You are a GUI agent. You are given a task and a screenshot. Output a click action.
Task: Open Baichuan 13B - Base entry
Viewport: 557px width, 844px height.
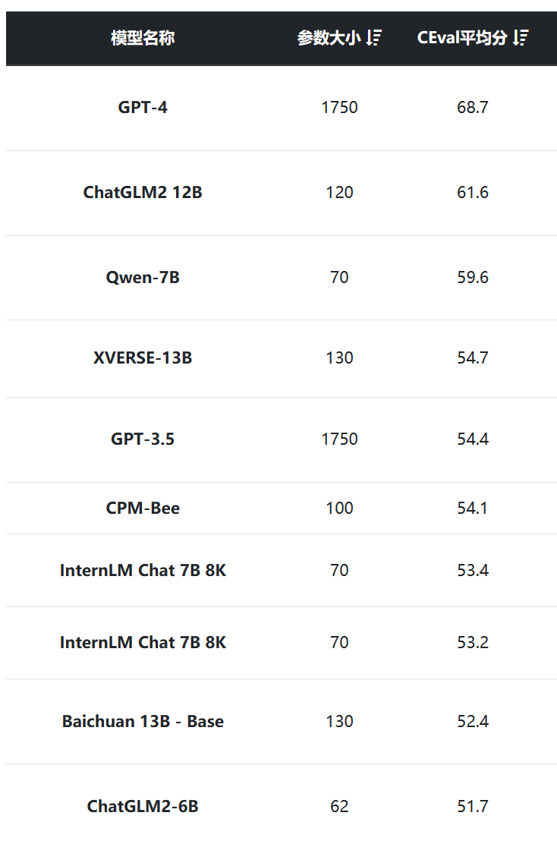coord(143,721)
